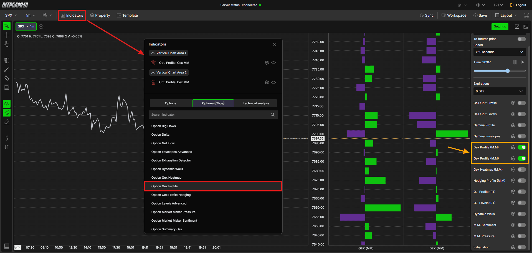Open the SPX symbol dropdown

(11, 15)
